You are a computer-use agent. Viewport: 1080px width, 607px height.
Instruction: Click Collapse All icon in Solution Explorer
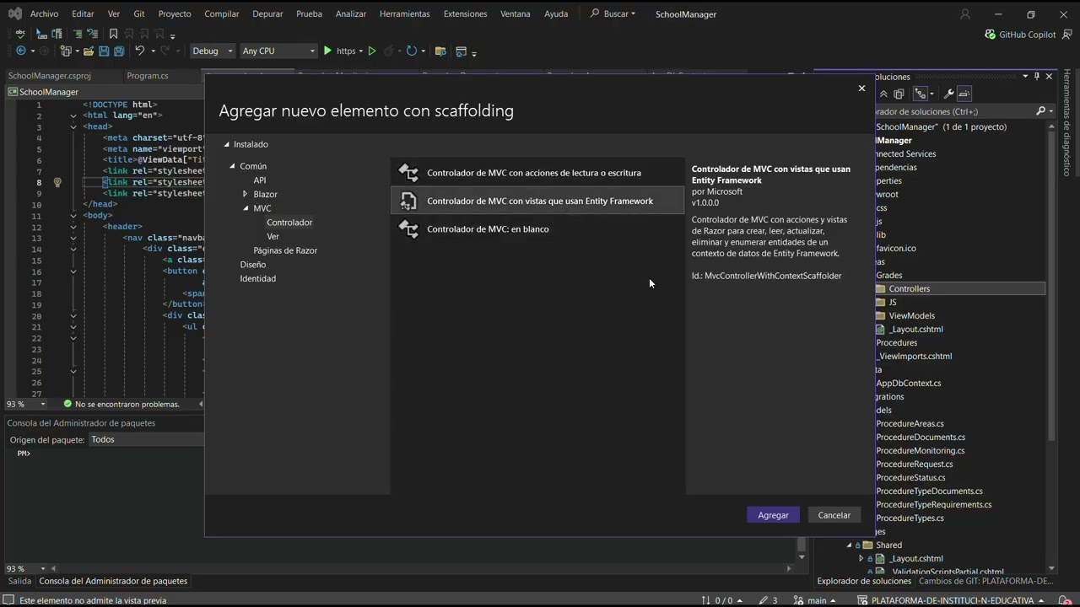(x=883, y=94)
